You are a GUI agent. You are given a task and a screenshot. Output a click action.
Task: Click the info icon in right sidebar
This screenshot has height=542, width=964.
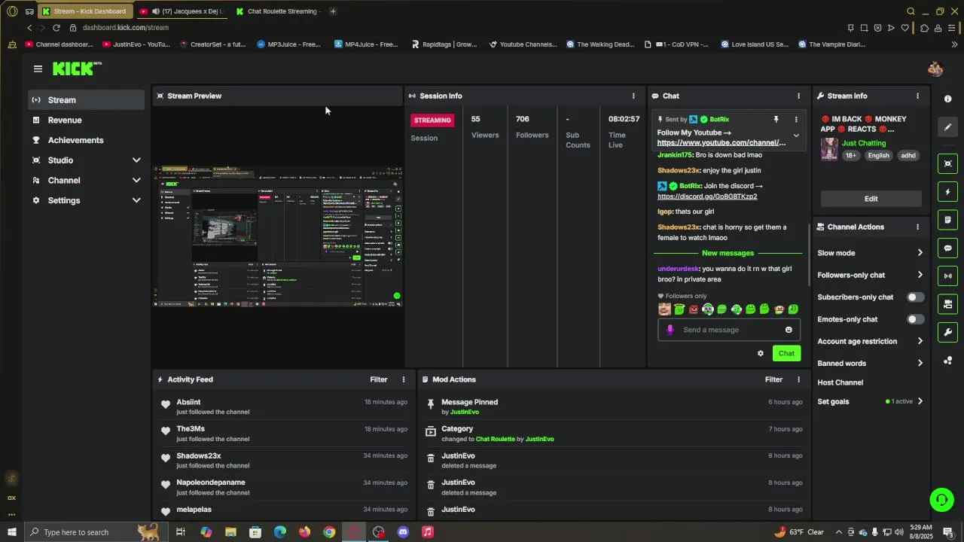pyautogui.click(x=947, y=99)
